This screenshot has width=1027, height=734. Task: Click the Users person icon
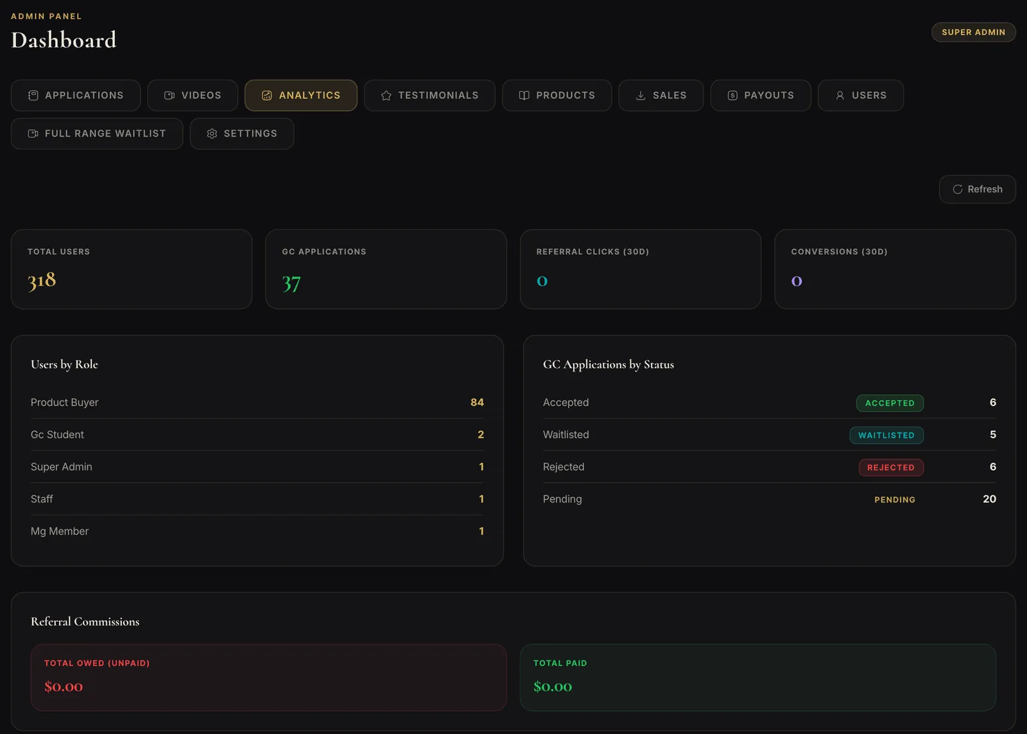[x=840, y=96]
